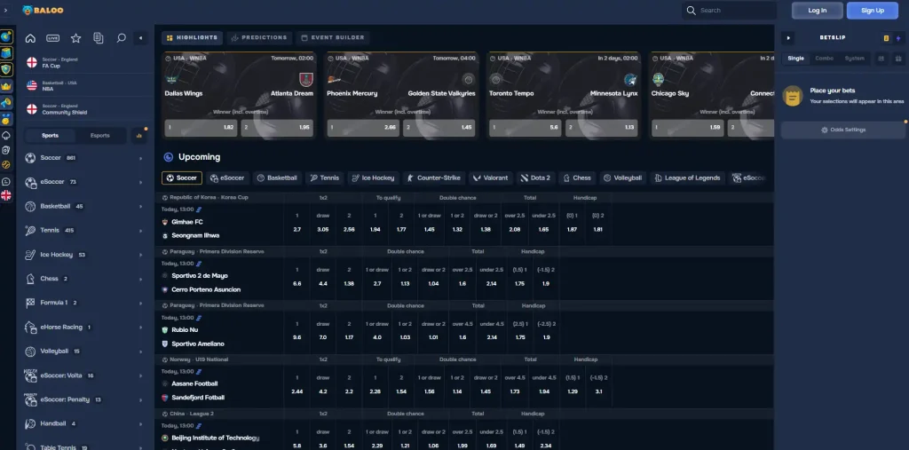Image resolution: width=909 pixels, height=450 pixels.
Task: Switch sidebar to Esports
Action: (x=99, y=136)
